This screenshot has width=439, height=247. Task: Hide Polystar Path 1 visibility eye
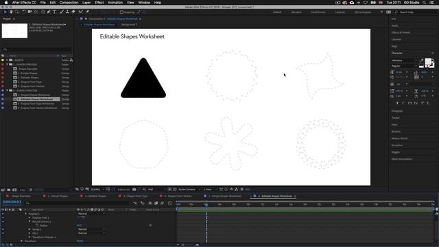pos(3,217)
